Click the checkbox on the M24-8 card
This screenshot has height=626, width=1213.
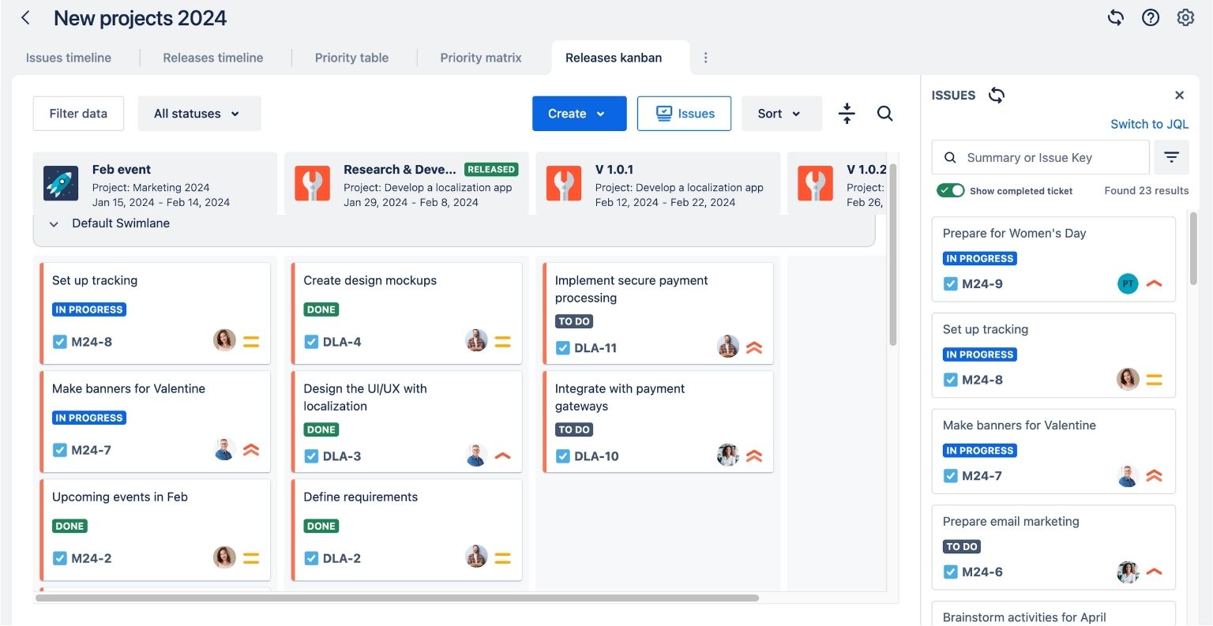pyautogui.click(x=59, y=341)
